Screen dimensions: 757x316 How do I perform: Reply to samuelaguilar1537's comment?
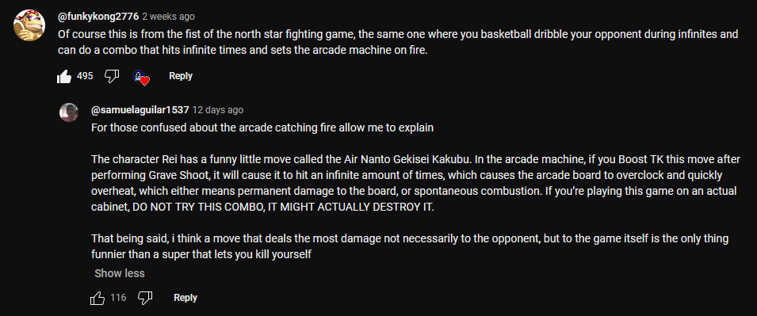185,298
